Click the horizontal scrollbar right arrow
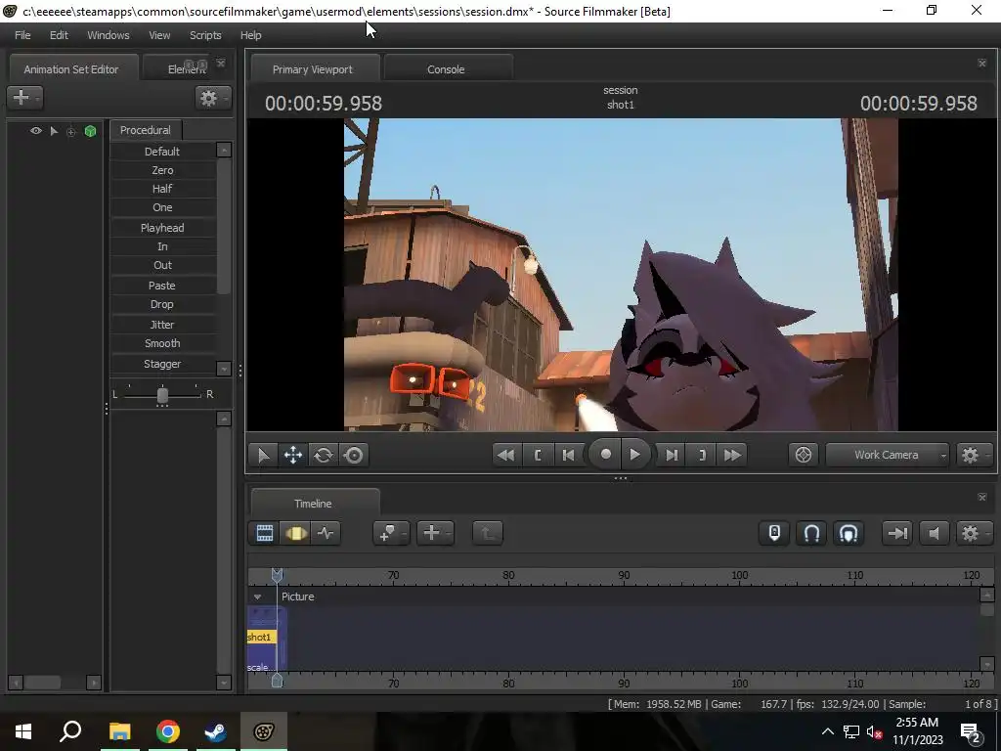Screen dimensions: 1001x751 (x=93, y=682)
